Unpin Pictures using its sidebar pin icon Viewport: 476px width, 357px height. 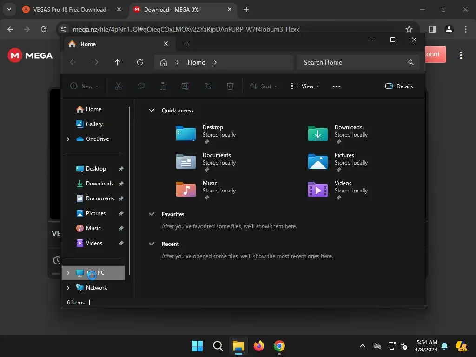click(121, 213)
